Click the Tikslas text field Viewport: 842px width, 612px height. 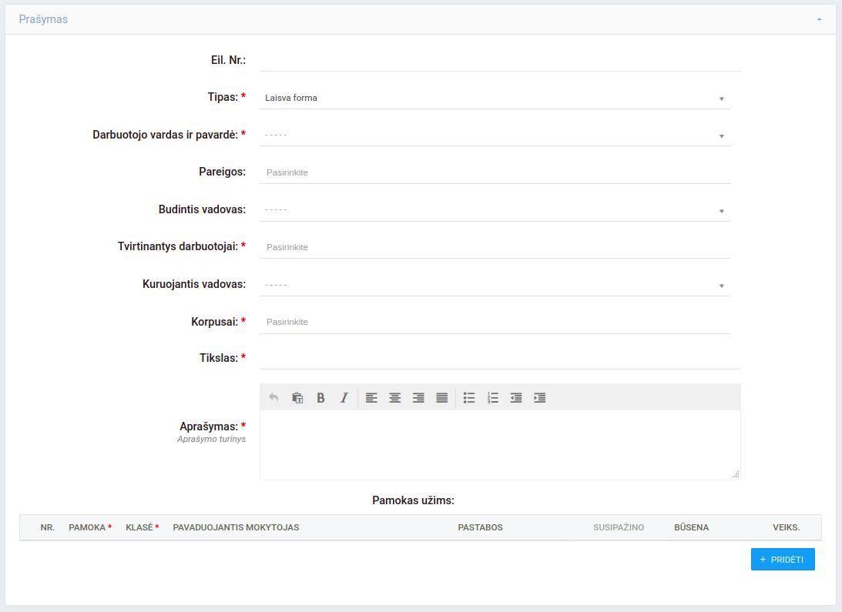click(500, 358)
